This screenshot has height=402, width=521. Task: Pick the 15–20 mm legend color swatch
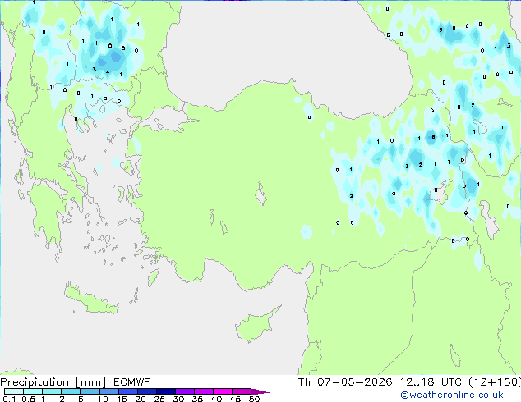click(127, 391)
